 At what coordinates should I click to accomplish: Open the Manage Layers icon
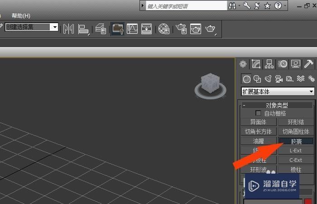tap(101, 29)
